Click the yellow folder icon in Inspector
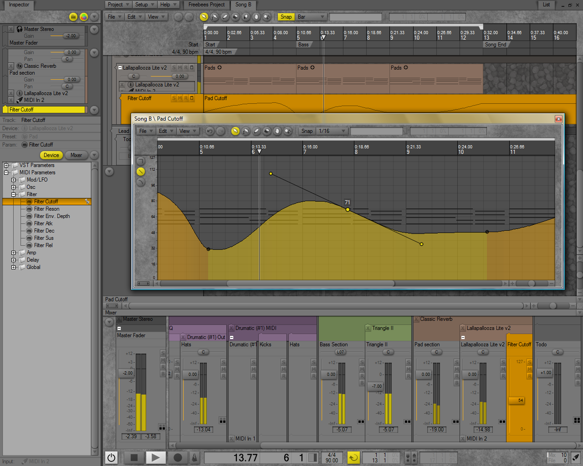This screenshot has height=466, width=583. coord(73,17)
